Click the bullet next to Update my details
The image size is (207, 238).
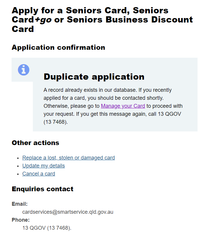[x=18, y=166]
